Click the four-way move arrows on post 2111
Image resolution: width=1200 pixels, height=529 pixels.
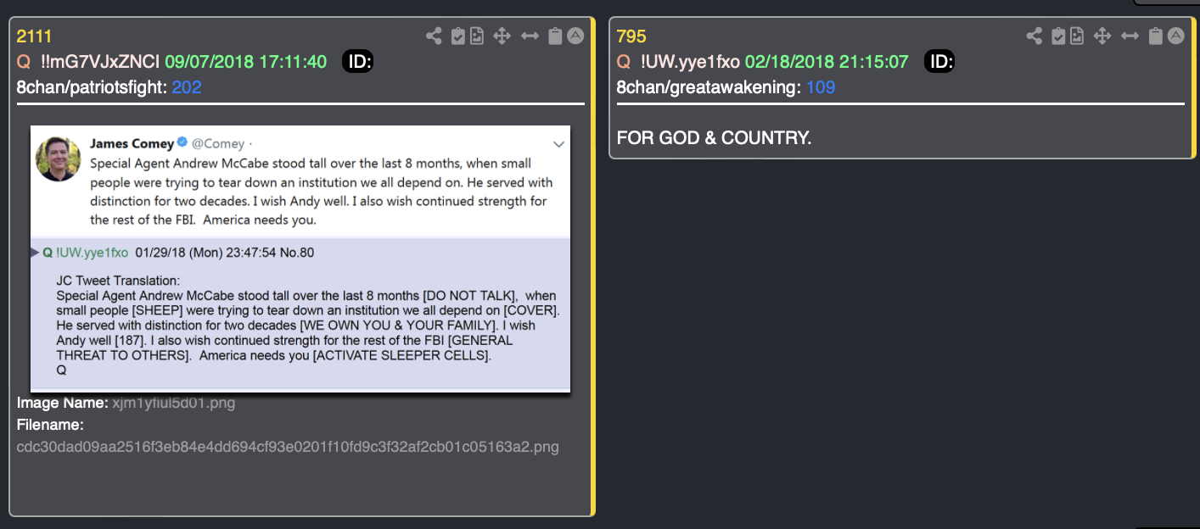coord(502,36)
